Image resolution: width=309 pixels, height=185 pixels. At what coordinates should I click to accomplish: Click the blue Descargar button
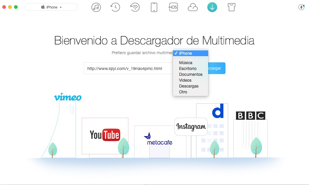(x=217, y=68)
